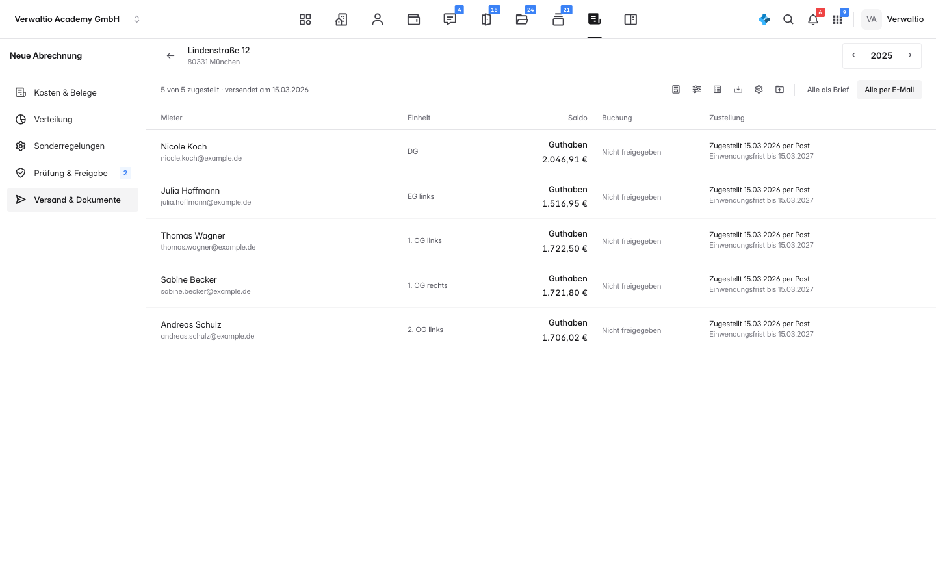Open the sliders filter icon in toolbar

point(697,90)
